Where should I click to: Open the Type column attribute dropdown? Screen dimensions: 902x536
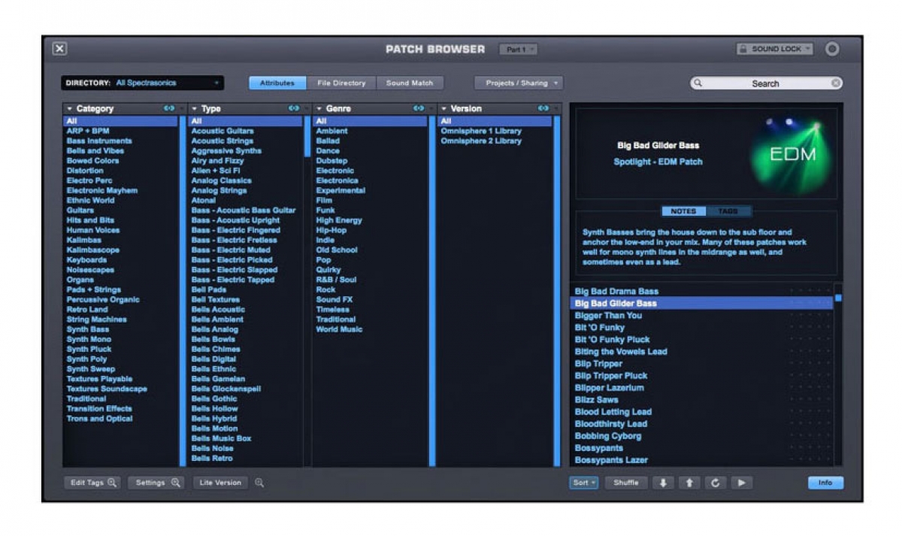click(x=195, y=109)
